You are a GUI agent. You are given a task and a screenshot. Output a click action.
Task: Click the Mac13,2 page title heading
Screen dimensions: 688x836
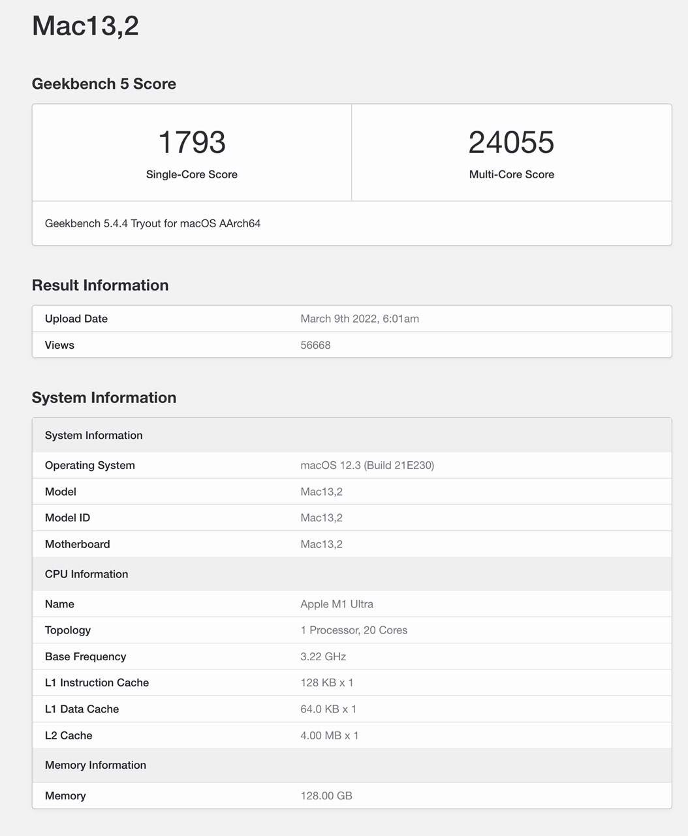pyautogui.click(x=86, y=26)
